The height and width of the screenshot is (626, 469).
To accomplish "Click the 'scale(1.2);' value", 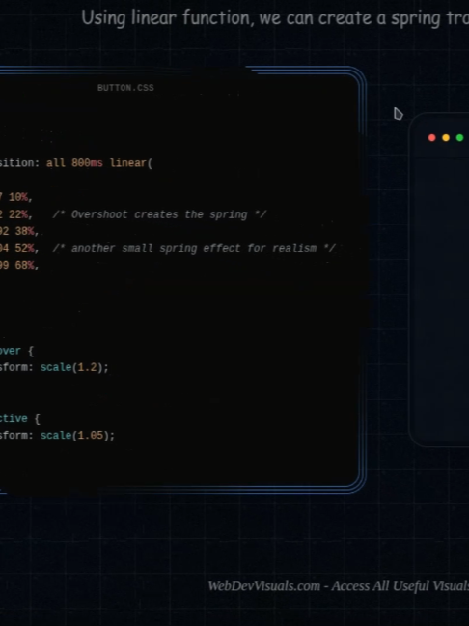I will pos(74,367).
